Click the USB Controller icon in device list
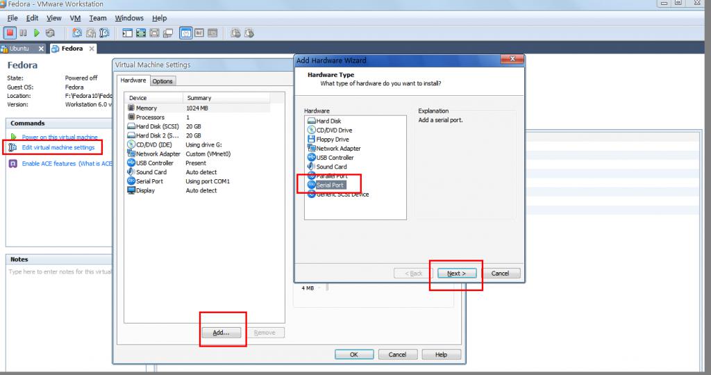Viewport: 711px width, 375px height. pyautogui.click(x=131, y=162)
